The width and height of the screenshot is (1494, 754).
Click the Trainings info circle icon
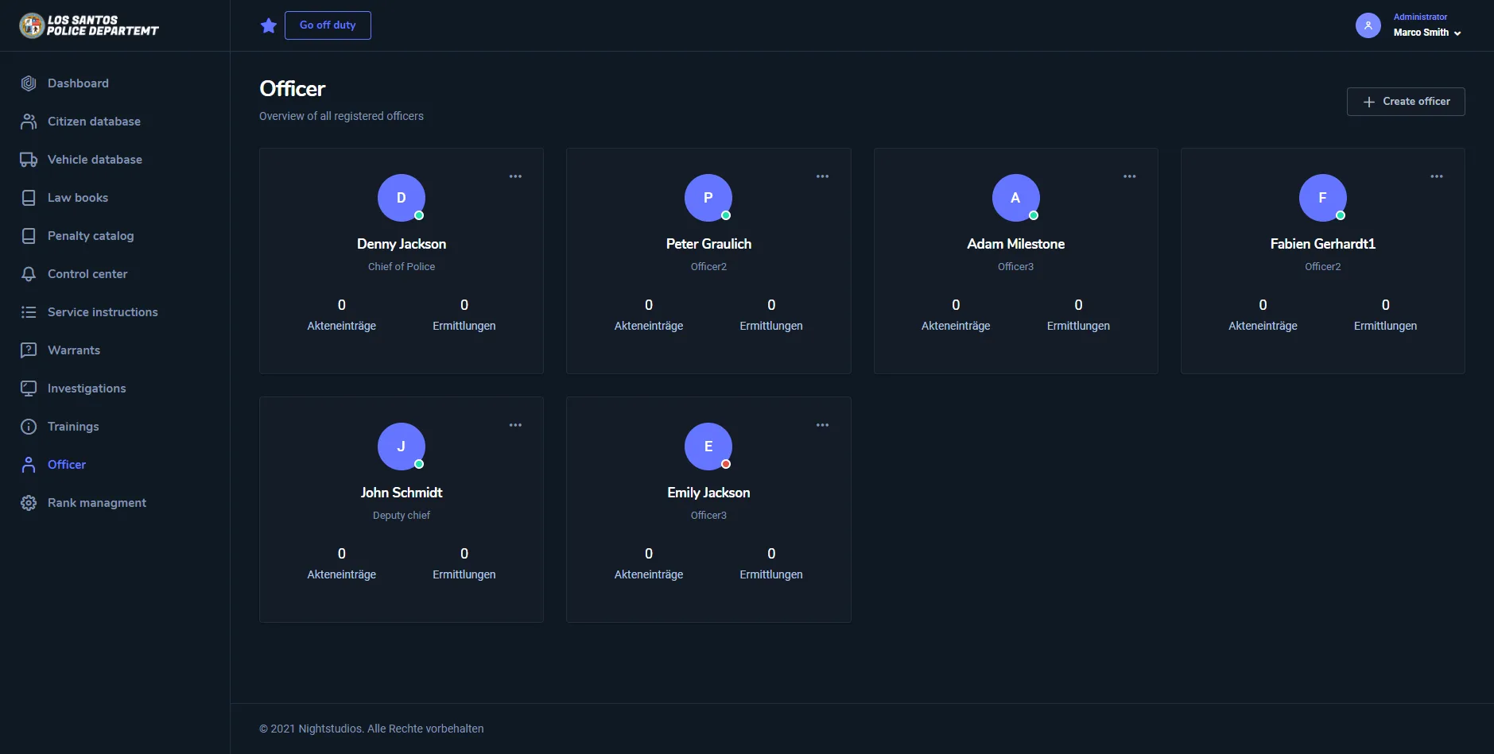[x=29, y=427]
